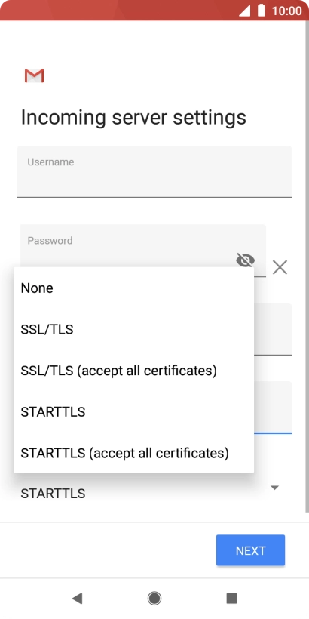309x619 pixels.
Task: Open recent apps square icon
Action: pyautogui.click(x=232, y=599)
